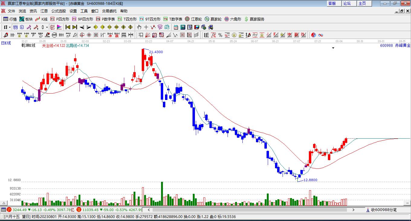The image size is (411, 221).
Task: Open the T四方形 tool
Action: [x=127, y=19]
